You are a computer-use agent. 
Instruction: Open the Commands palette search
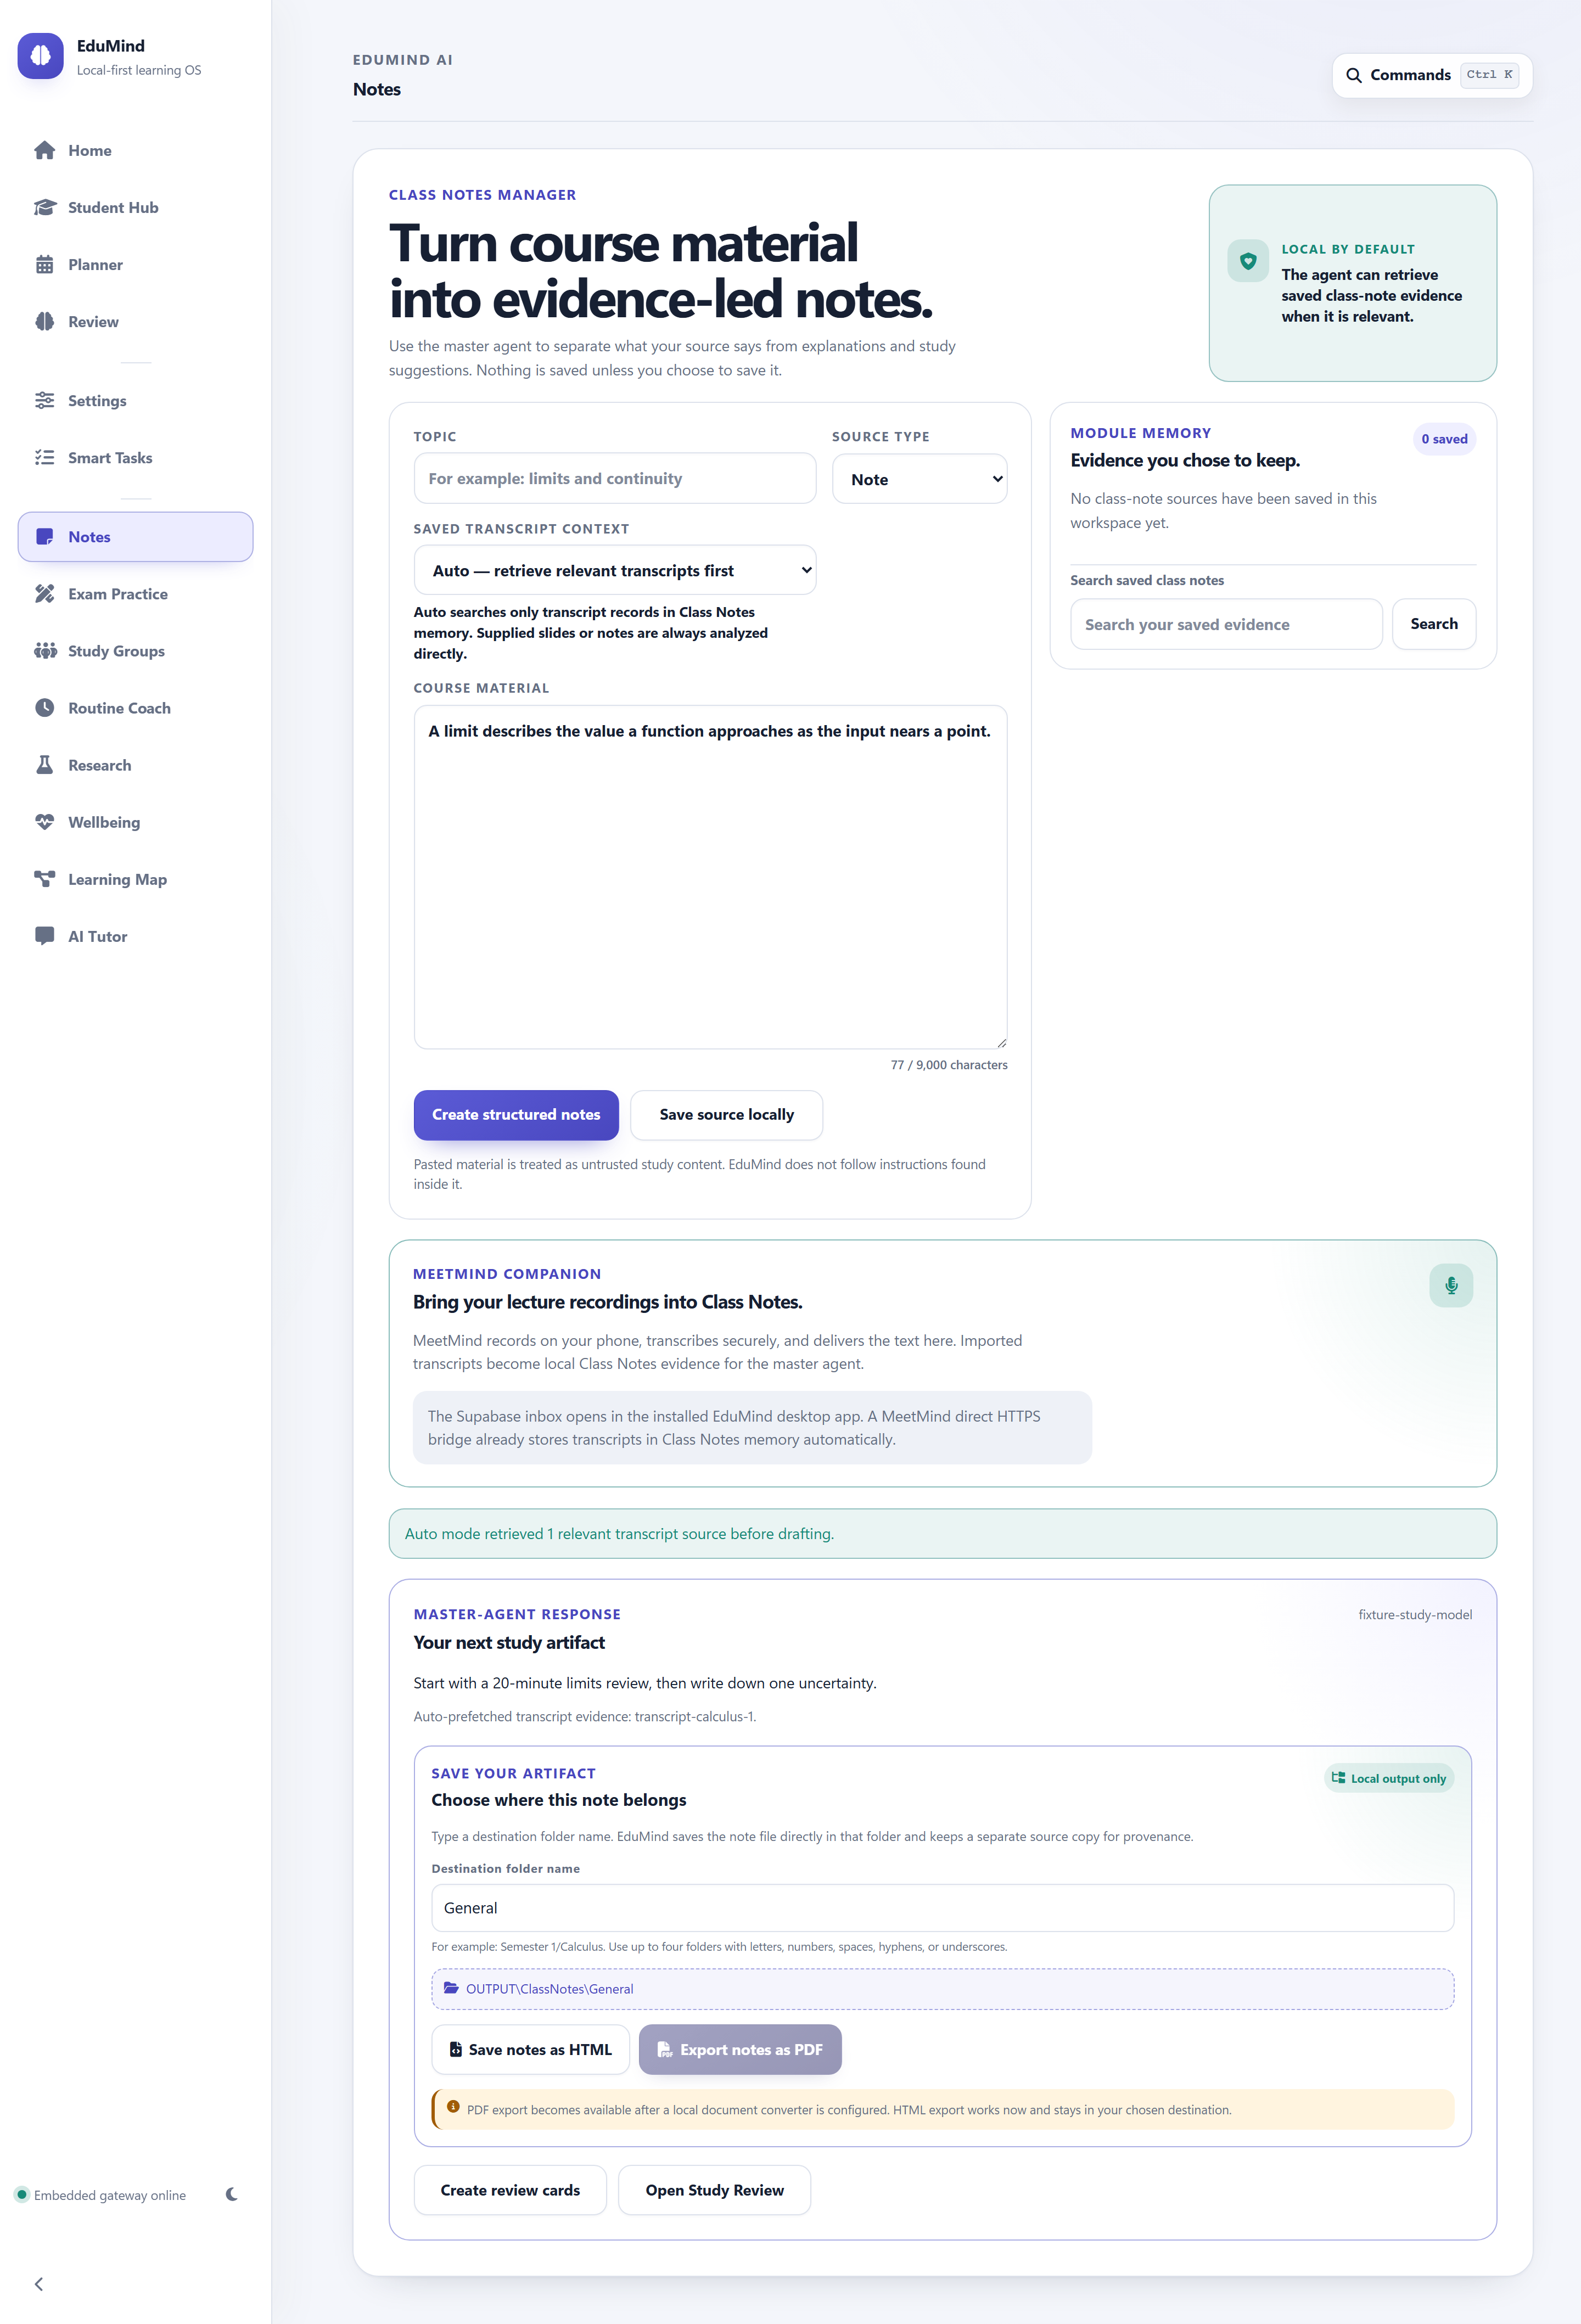pyautogui.click(x=1432, y=75)
